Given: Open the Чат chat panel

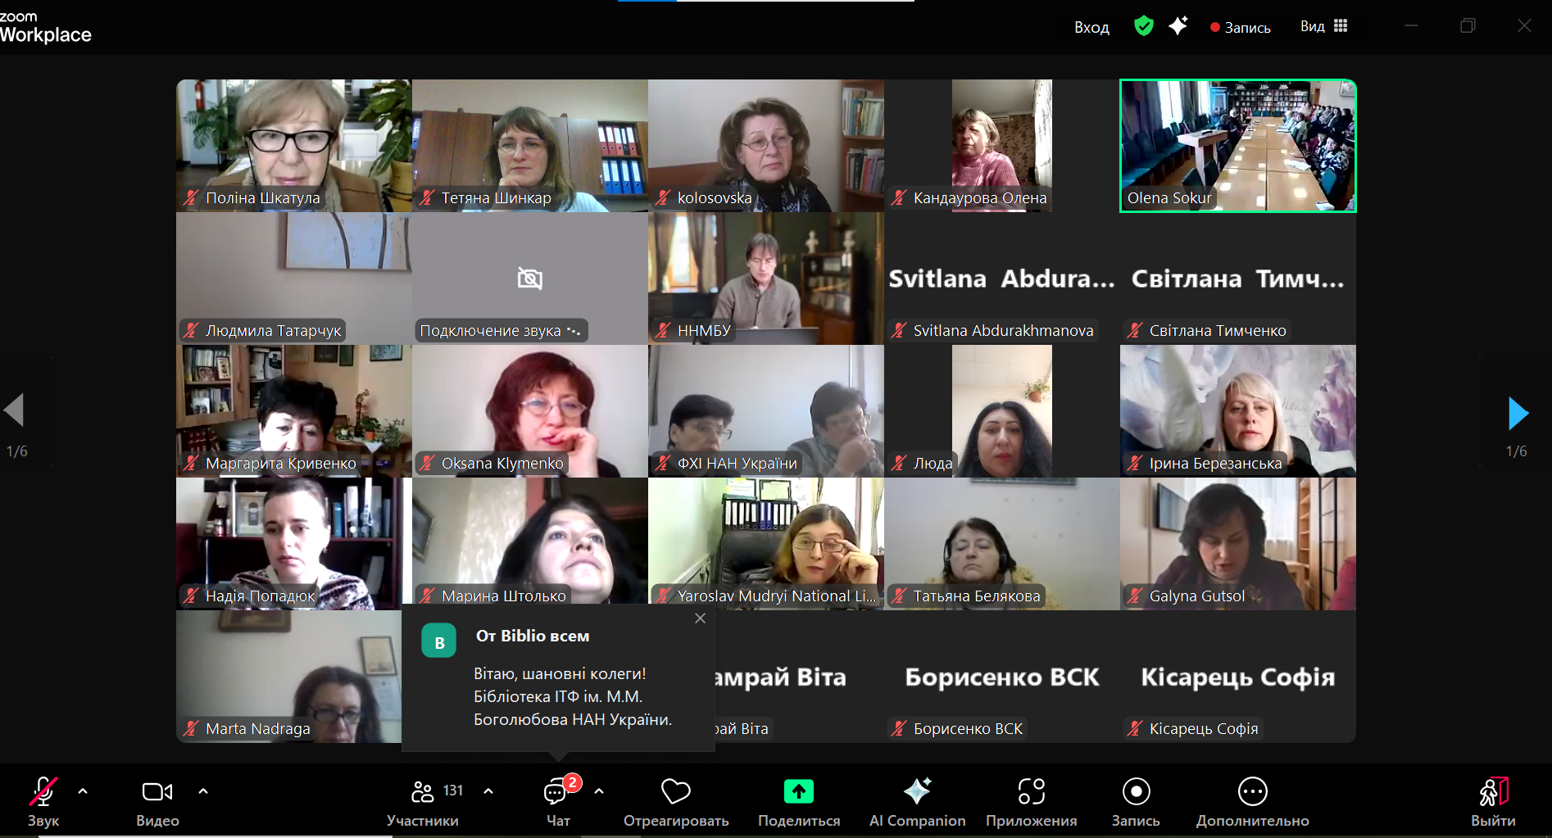Looking at the screenshot, I should coord(559,802).
